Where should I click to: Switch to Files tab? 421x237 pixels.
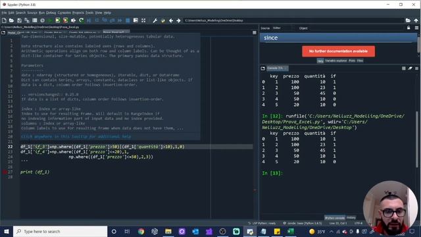click(x=360, y=61)
